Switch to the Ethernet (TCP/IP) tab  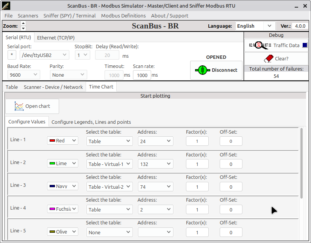pyautogui.click(x=56, y=38)
